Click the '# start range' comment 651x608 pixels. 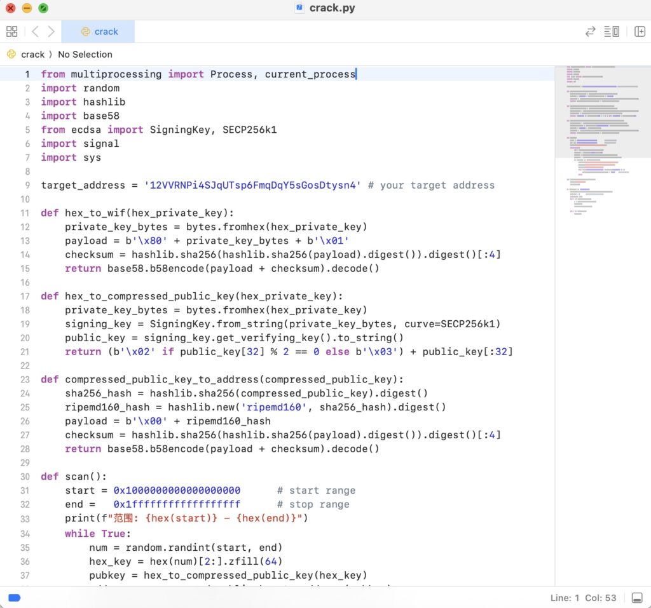pyautogui.click(x=317, y=490)
